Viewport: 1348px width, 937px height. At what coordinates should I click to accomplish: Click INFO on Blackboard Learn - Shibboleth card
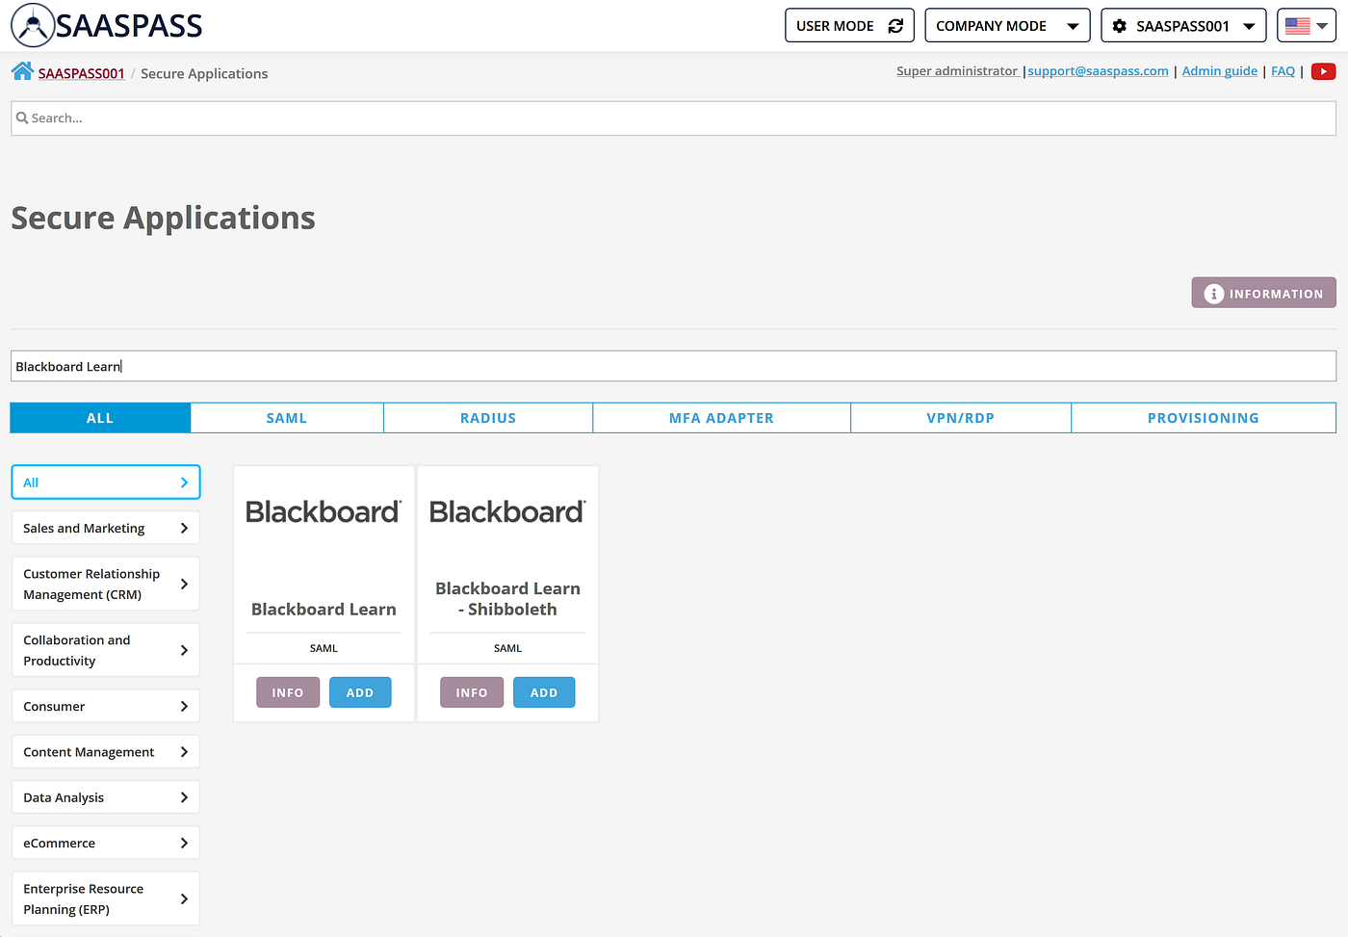tap(472, 692)
